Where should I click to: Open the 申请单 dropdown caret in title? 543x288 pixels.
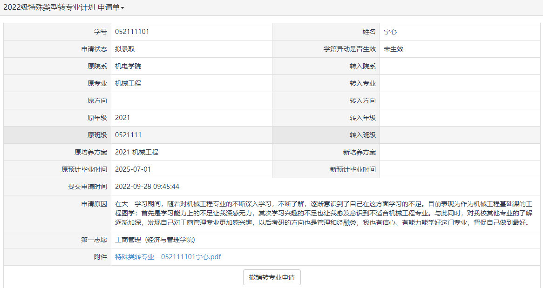coord(122,8)
